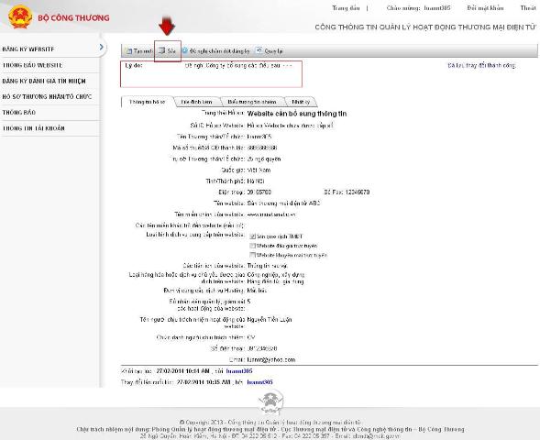
Task: Open Thông báo website in sidebar
Action: coord(32,65)
